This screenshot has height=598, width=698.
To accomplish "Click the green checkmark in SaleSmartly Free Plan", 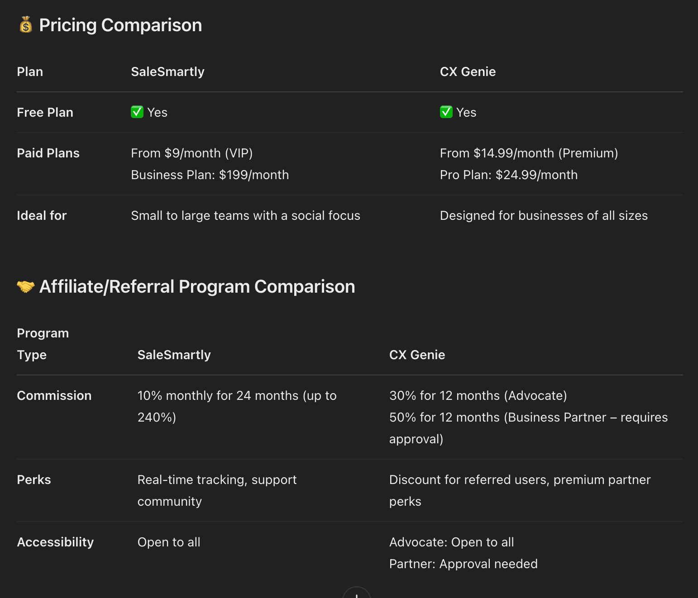I will point(137,112).
